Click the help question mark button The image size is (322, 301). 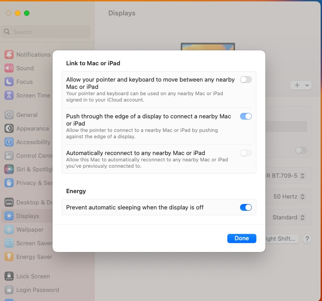click(307, 239)
